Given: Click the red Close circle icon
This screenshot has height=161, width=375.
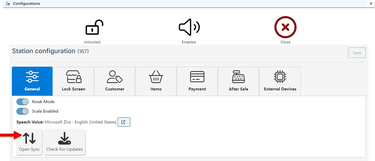Looking at the screenshot, I should coord(285,28).
